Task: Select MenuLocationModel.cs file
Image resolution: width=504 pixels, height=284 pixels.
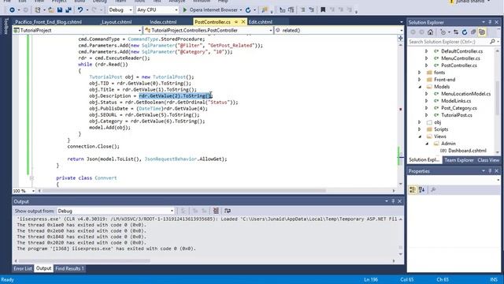Action: coord(465,94)
